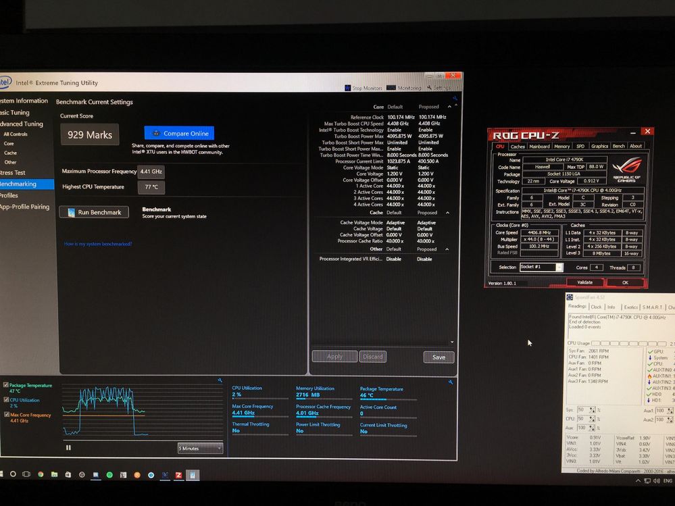Screen dimensions: 675x506
Task: Switch to Memory tab in CPU-Z
Action: pyautogui.click(x=561, y=147)
